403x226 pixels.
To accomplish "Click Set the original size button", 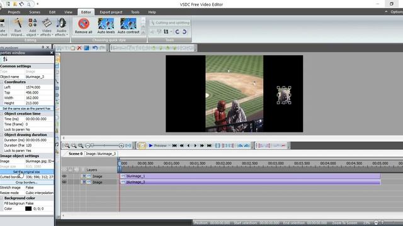I will pos(26,171).
